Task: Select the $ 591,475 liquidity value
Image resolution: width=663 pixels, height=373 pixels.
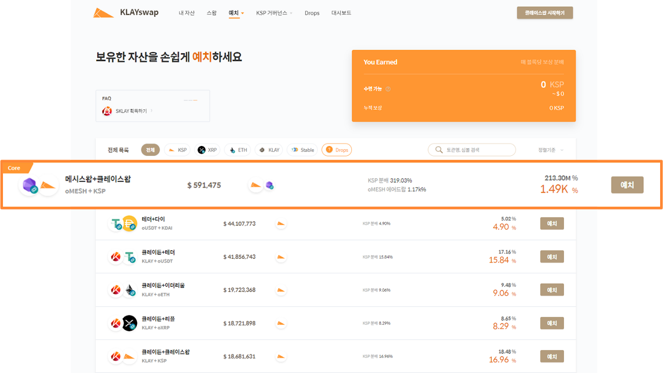Action: pyautogui.click(x=204, y=185)
